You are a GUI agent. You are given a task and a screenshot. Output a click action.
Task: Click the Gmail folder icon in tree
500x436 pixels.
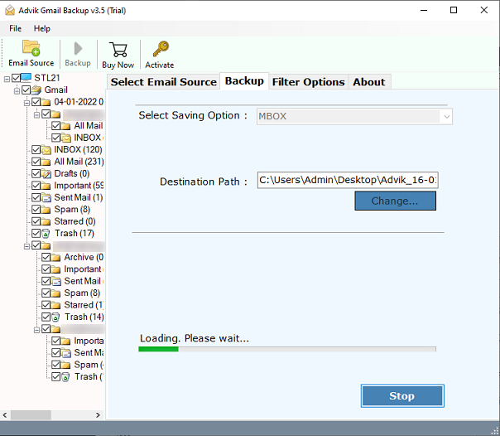[x=36, y=90]
